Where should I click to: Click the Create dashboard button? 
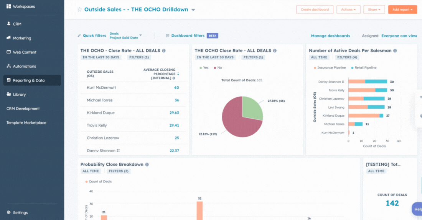[x=315, y=10]
